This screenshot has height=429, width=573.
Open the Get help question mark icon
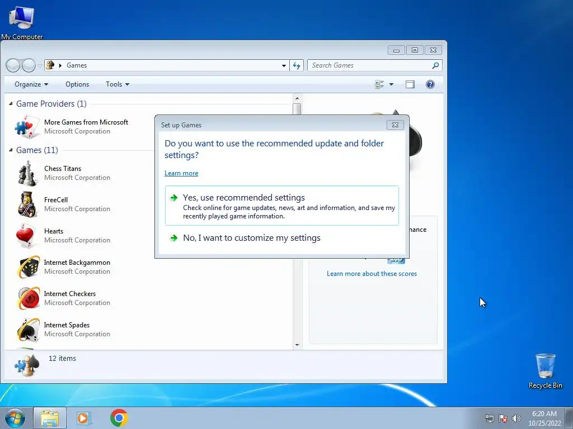point(430,84)
